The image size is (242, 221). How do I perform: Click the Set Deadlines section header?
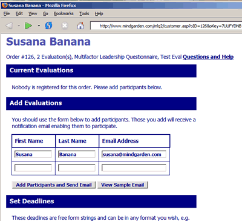101,202
